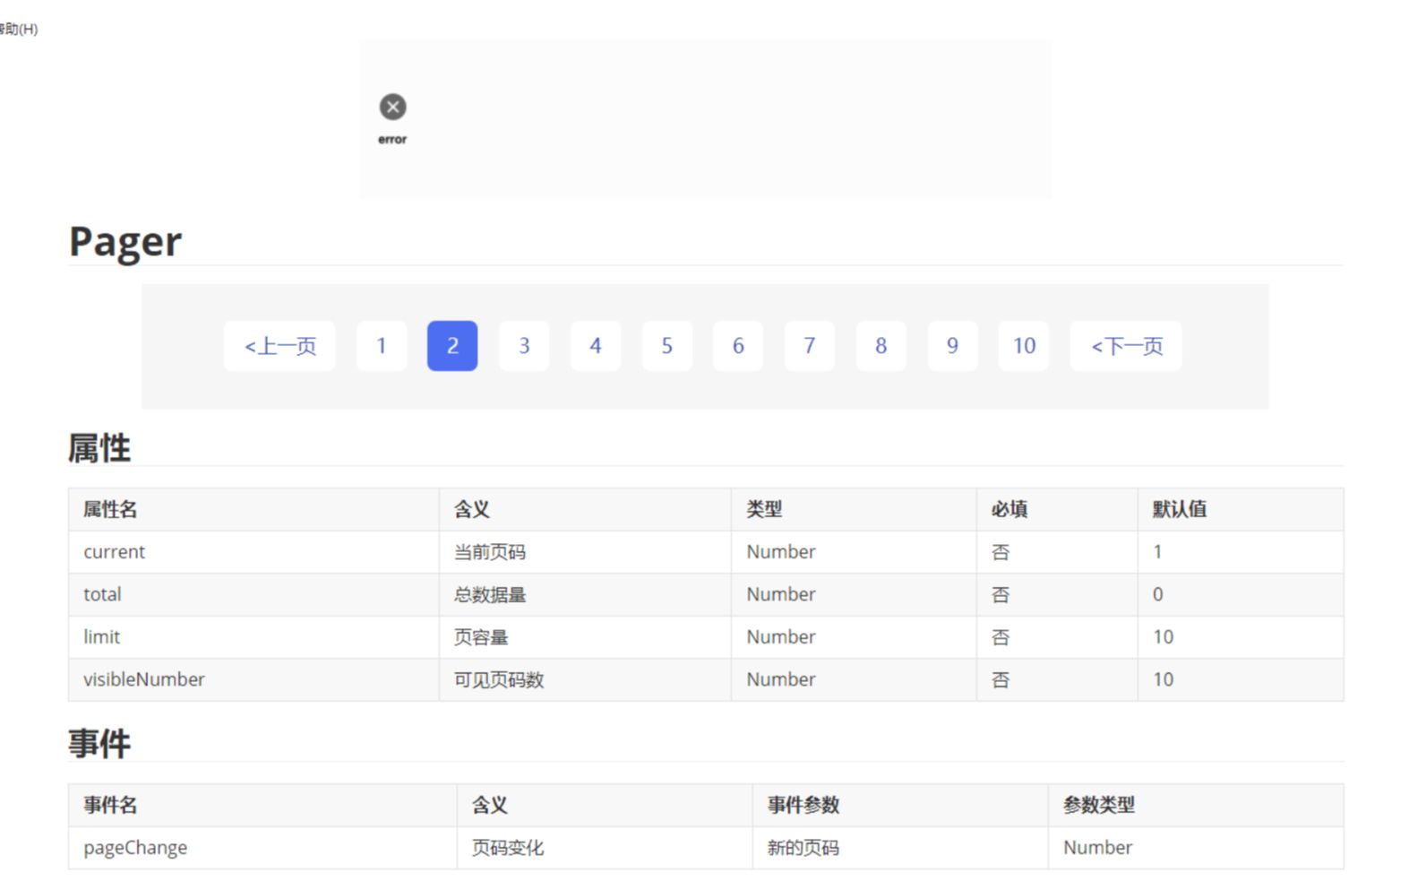Image resolution: width=1409 pixels, height=881 pixels.
Task: Click the active page 2 button
Action: pyautogui.click(x=452, y=346)
